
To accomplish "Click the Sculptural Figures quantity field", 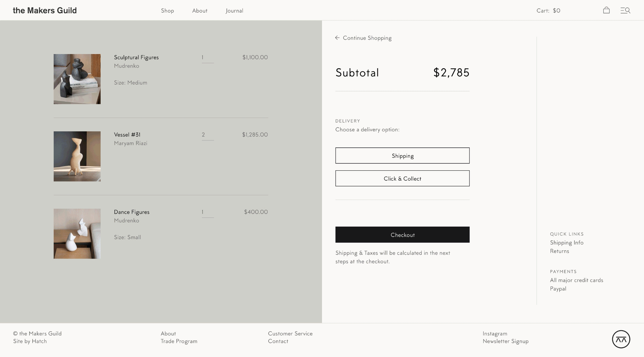I will pos(208,58).
